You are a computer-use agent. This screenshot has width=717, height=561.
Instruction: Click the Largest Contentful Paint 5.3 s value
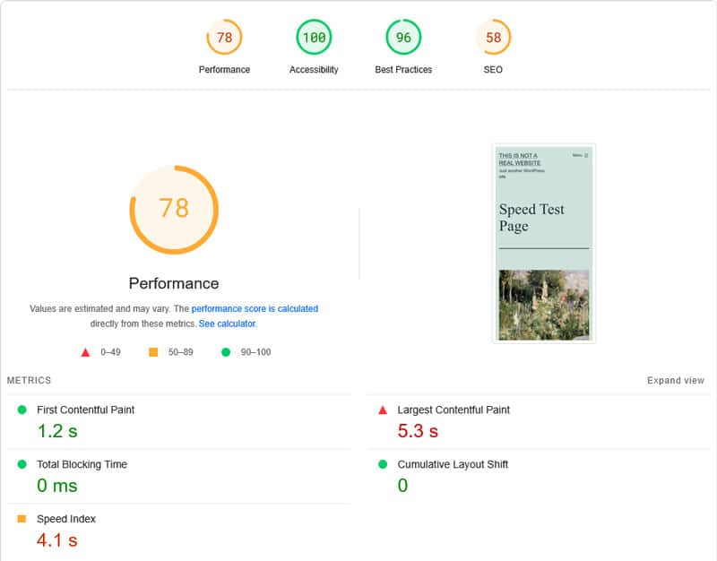pos(418,431)
